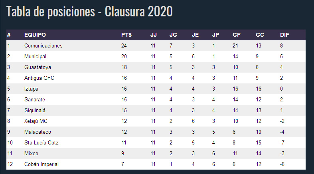This screenshot has height=174, width=314.
Task: Click the Cobán Imperial team name
Action: click(41, 164)
